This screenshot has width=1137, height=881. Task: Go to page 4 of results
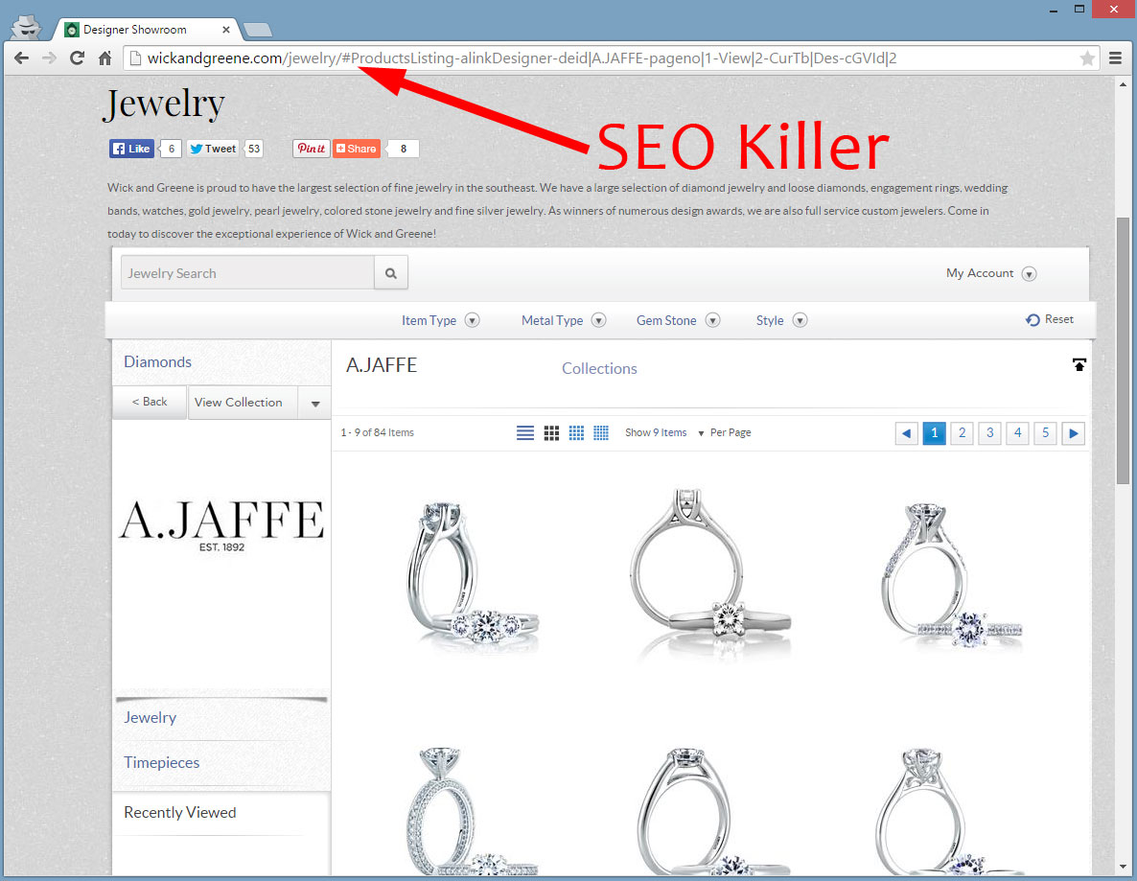click(x=1017, y=433)
